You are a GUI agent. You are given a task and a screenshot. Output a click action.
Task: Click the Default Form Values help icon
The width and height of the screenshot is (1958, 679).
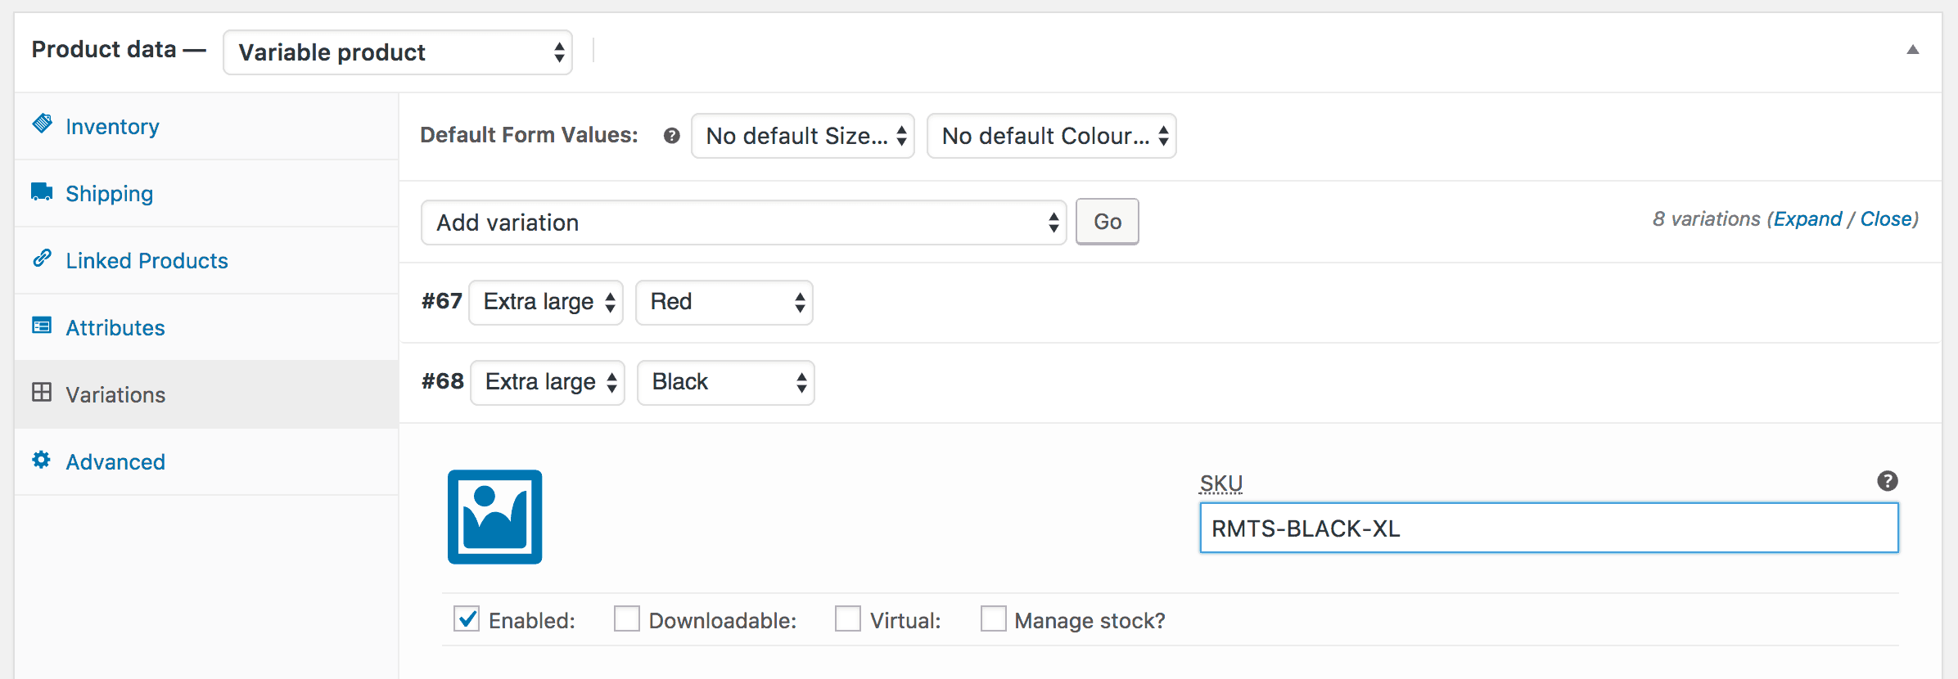click(x=671, y=136)
